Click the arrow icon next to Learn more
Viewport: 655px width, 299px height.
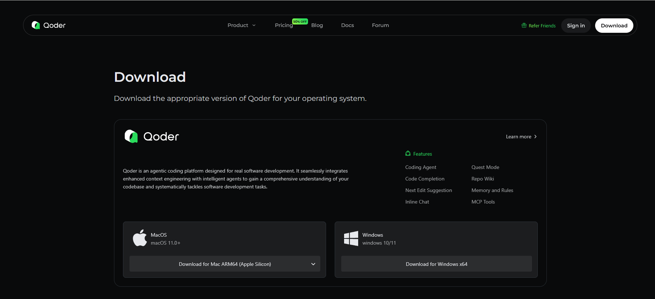pos(535,137)
